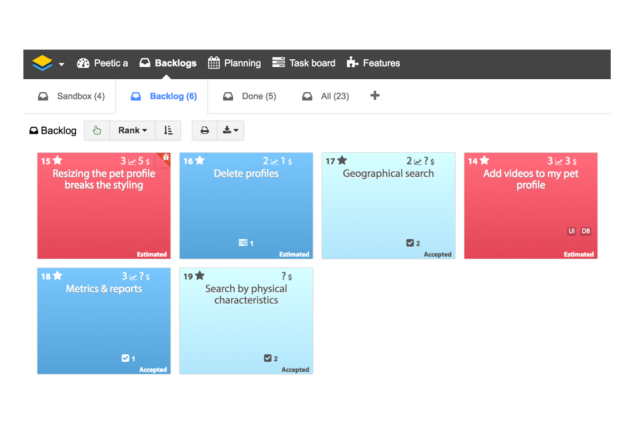
Task: Click the Task board list icon
Action: pyautogui.click(x=278, y=62)
